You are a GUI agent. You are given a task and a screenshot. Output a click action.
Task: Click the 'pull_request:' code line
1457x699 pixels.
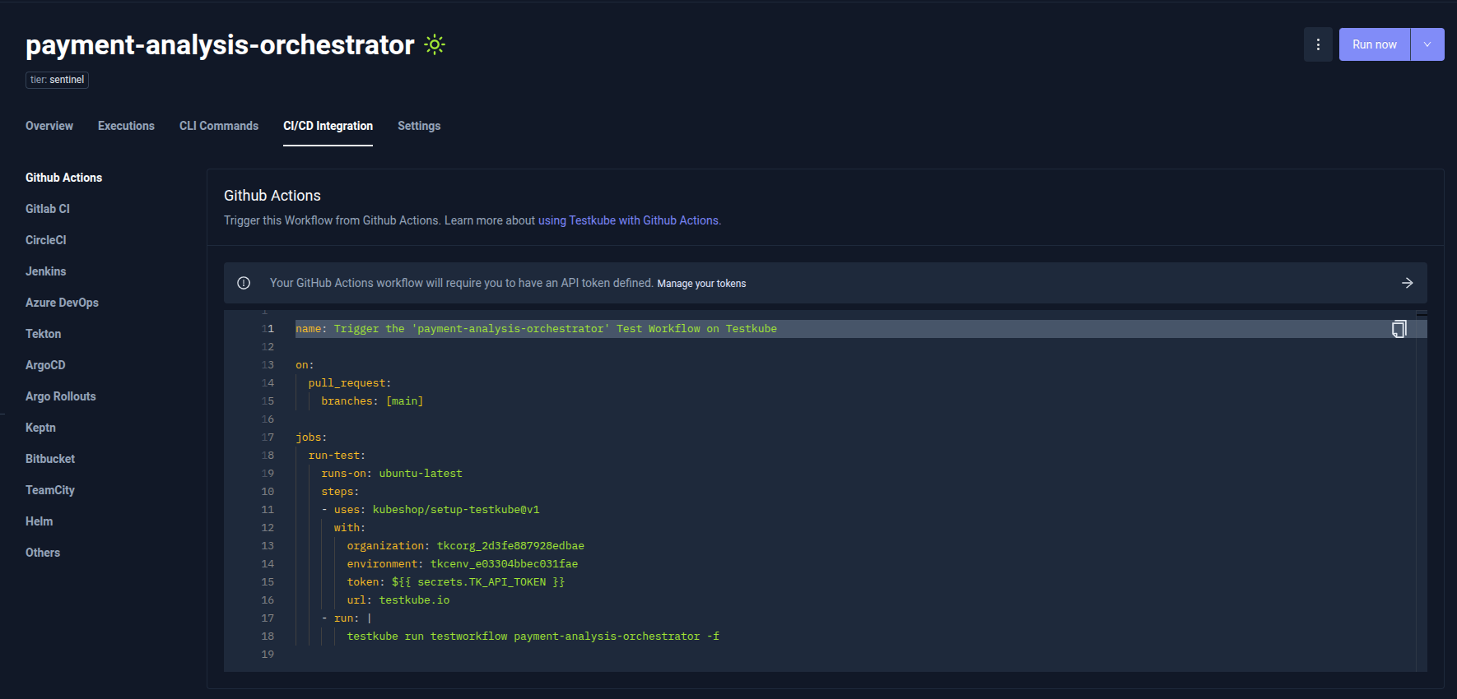350,383
